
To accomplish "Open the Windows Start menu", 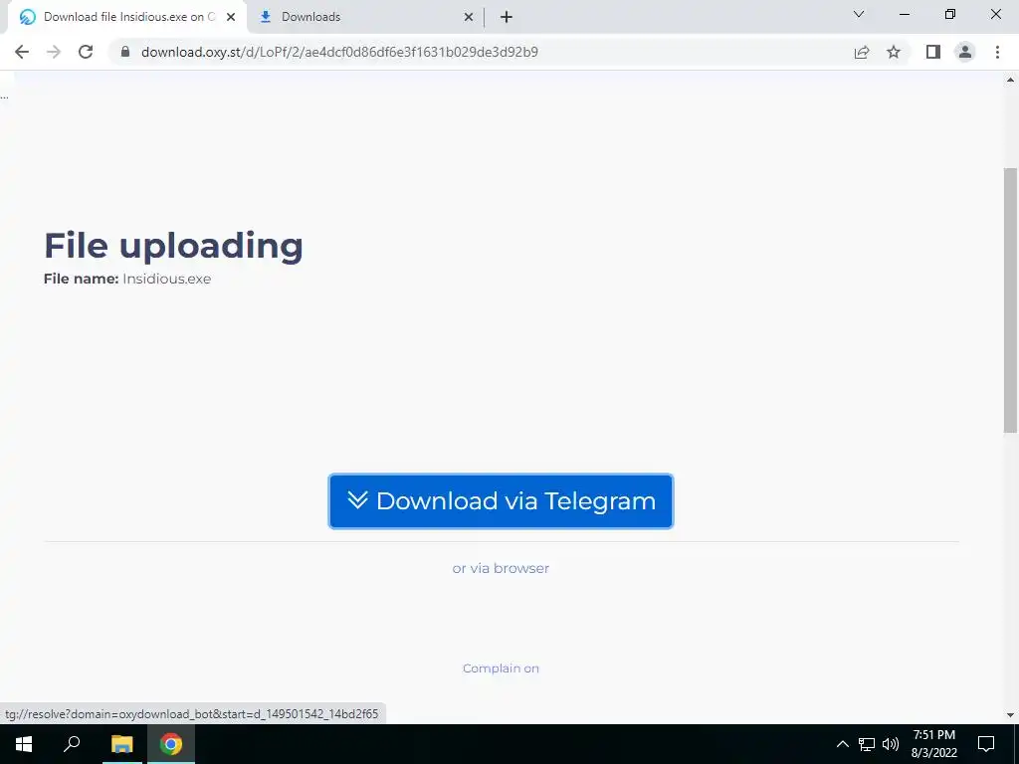I will click(24, 744).
